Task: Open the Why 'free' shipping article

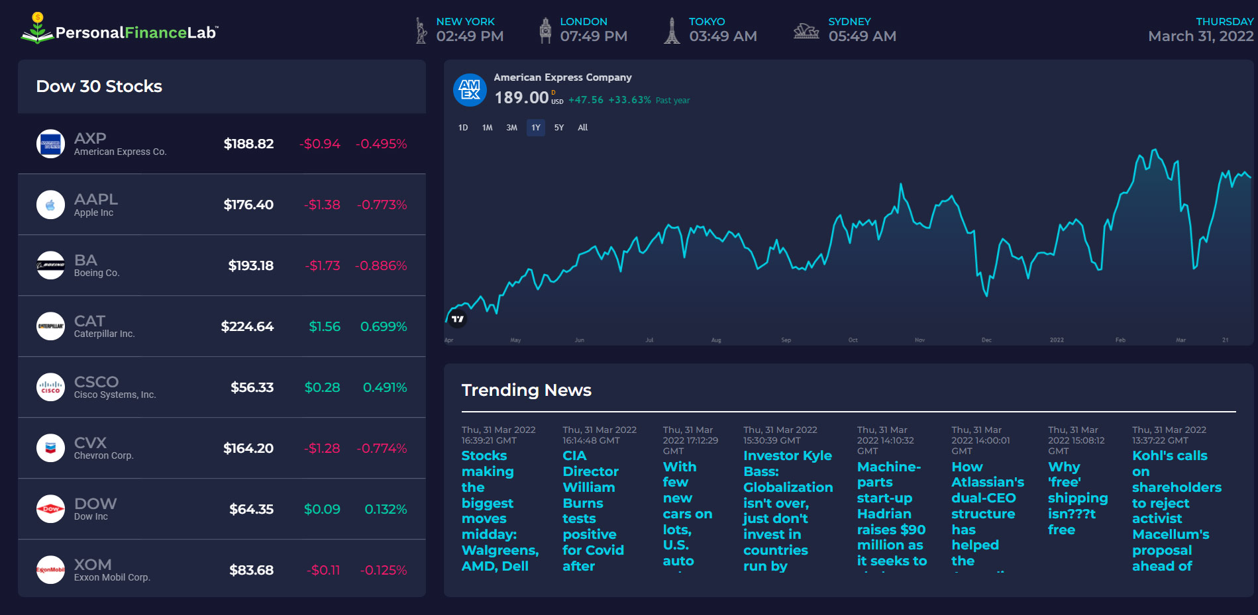Action: [x=1078, y=498]
